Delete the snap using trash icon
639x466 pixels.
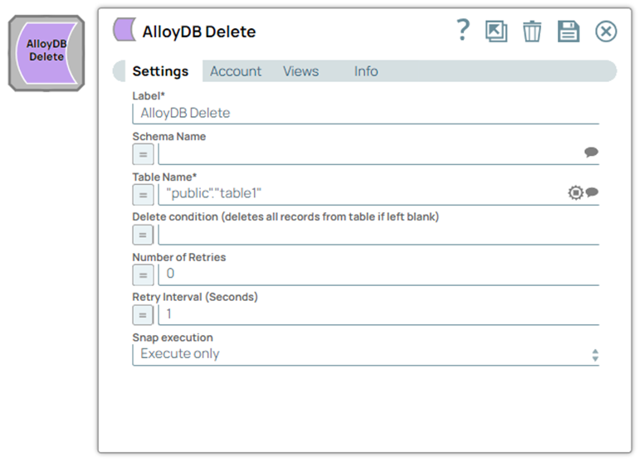tap(532, 32)
